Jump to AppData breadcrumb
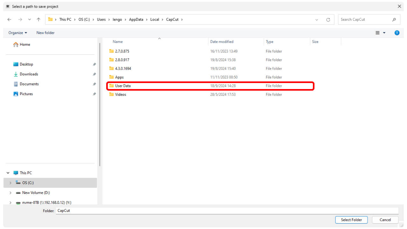This screenshot has height=229, width=407. pyautogui.click(x=136, y=19)
